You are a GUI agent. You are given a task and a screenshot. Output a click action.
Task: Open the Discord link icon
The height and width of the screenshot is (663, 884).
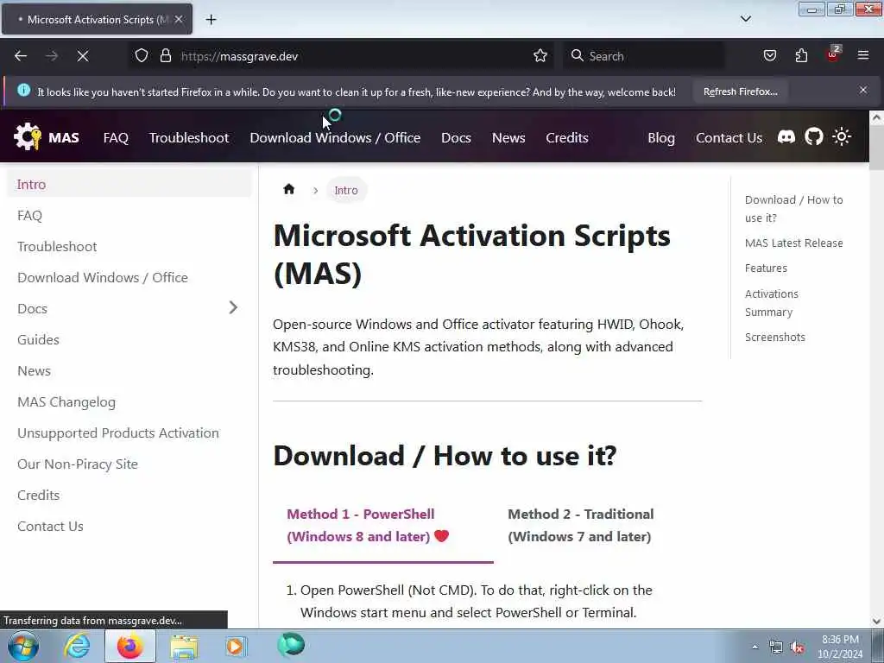(786, 136)
